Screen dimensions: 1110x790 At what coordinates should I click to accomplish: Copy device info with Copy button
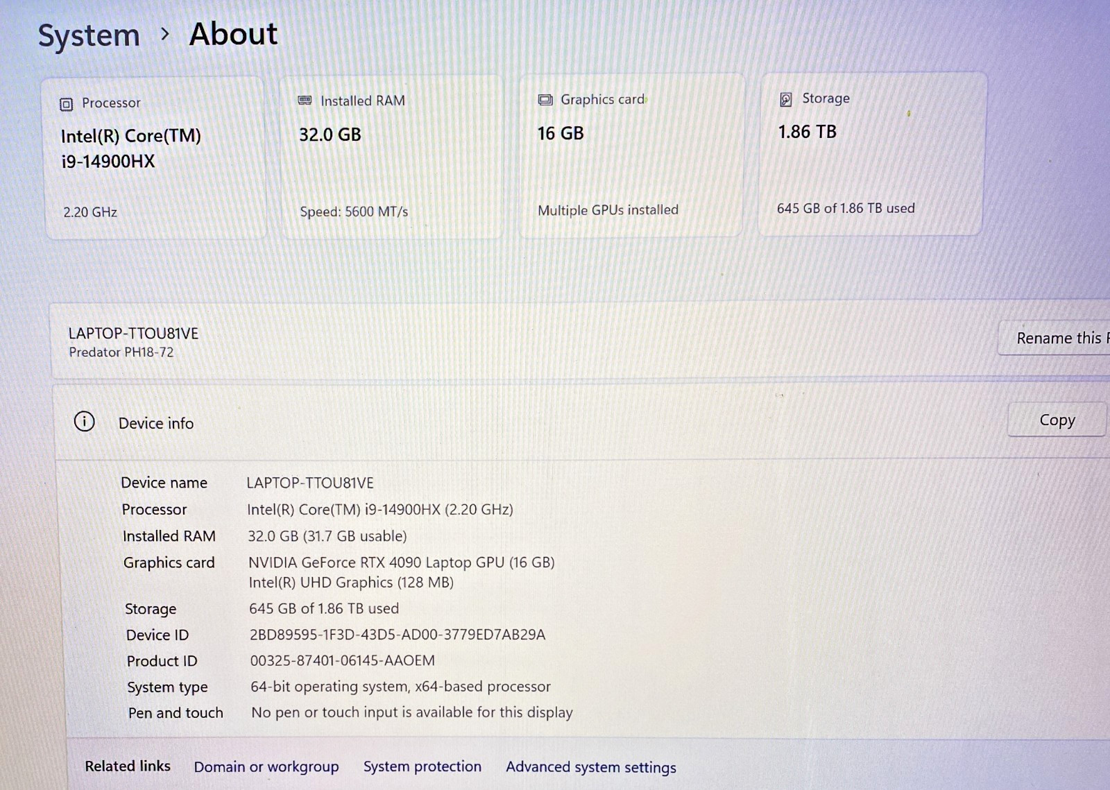coord(1057,420)
